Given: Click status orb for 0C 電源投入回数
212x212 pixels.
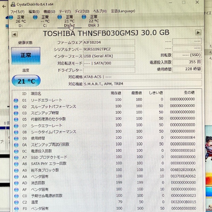Looking at the screenshot, I should point(16,151).
